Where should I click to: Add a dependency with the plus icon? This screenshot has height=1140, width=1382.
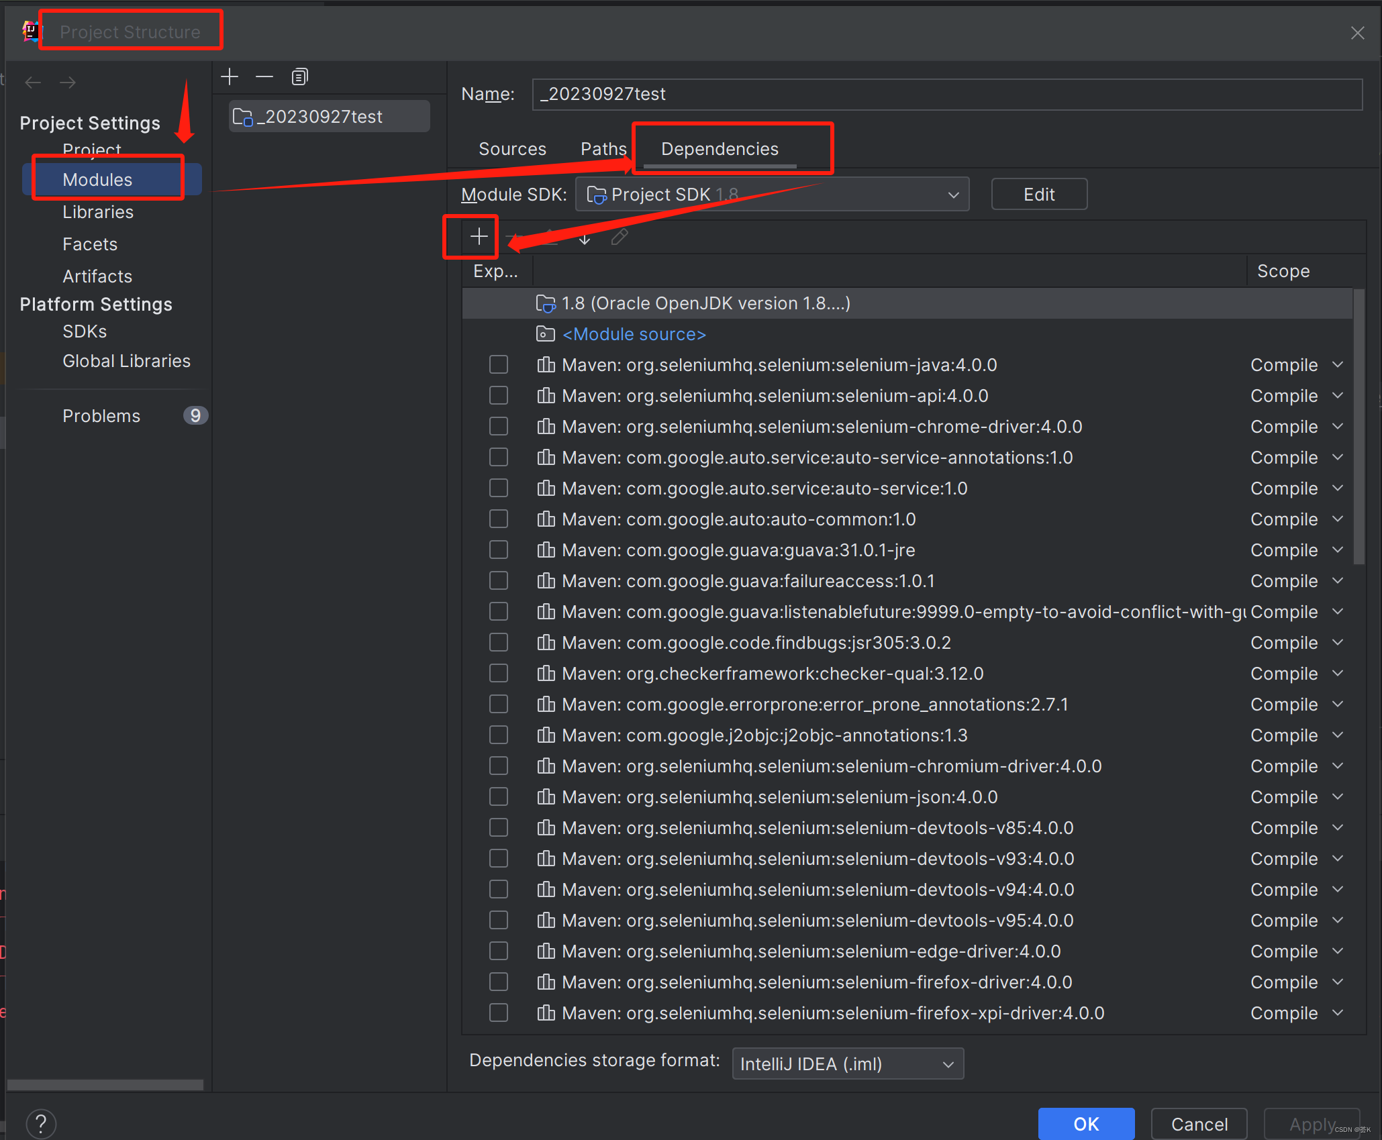coord(479,236)
